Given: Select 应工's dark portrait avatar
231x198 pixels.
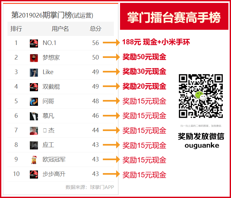Looking at the screenshot, I should pos(34,145).
